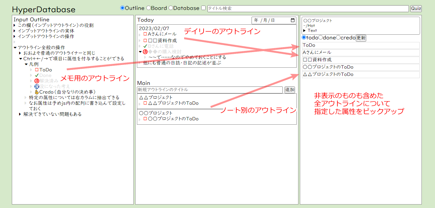Click □□資料作成 in the right extraction list

(x=361, y=60)
